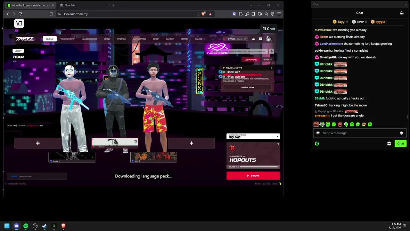Click the friends icon in game header
This screenshot has height=231, width=410.
tap(253, 39)
